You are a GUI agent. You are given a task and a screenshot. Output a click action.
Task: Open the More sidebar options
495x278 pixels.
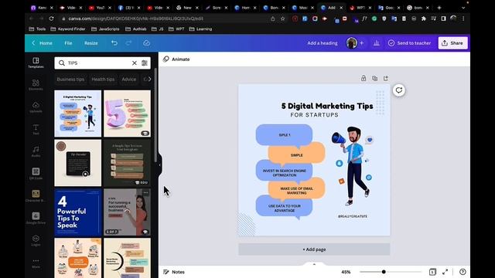[x=36, y=263]
